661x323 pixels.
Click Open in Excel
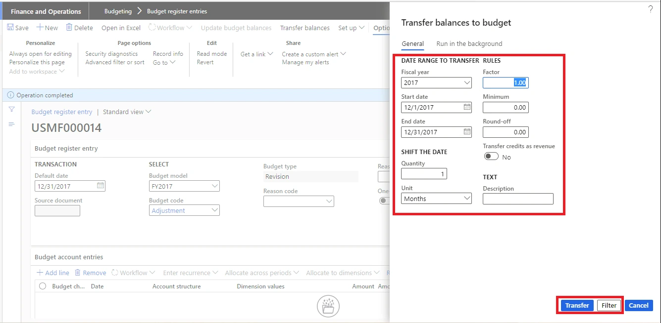click(121, 28)
